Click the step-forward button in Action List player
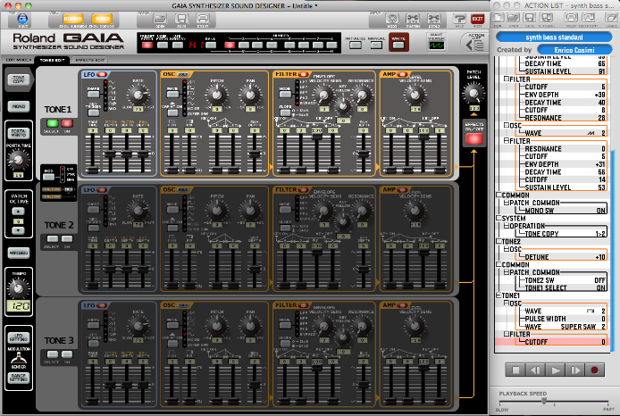This screenshot has height=416, width=620. (x=575, y=370)
